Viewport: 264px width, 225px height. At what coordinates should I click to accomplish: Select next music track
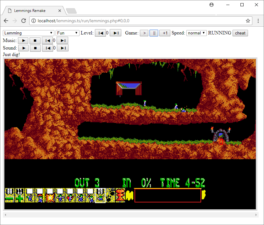(63, 40)
